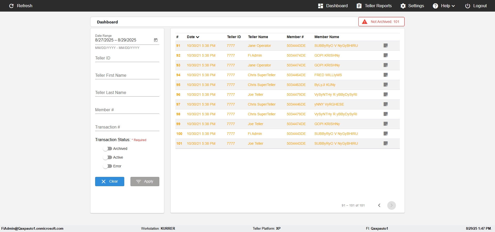Select row 91 number cell
The width and height of the screenshot is (495, 232).
click(178, 46)
